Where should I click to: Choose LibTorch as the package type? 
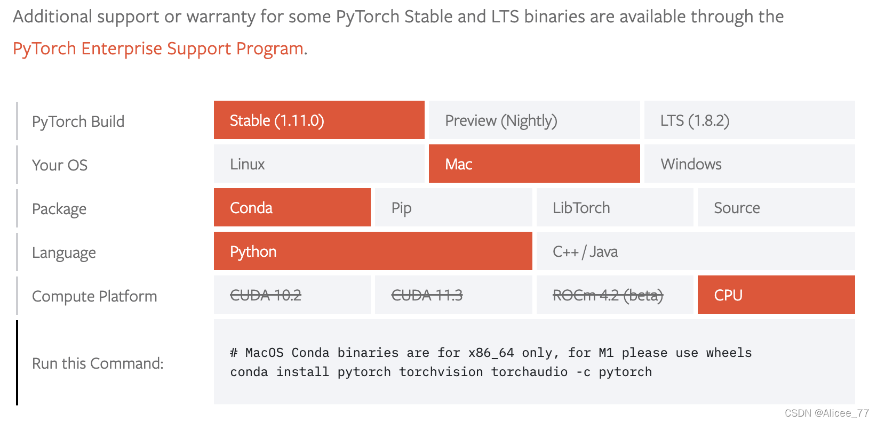click(x=614, y=208)
